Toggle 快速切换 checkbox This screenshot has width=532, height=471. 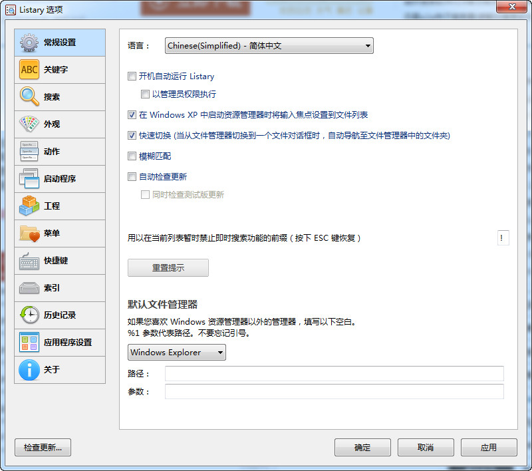coord(132,136)
